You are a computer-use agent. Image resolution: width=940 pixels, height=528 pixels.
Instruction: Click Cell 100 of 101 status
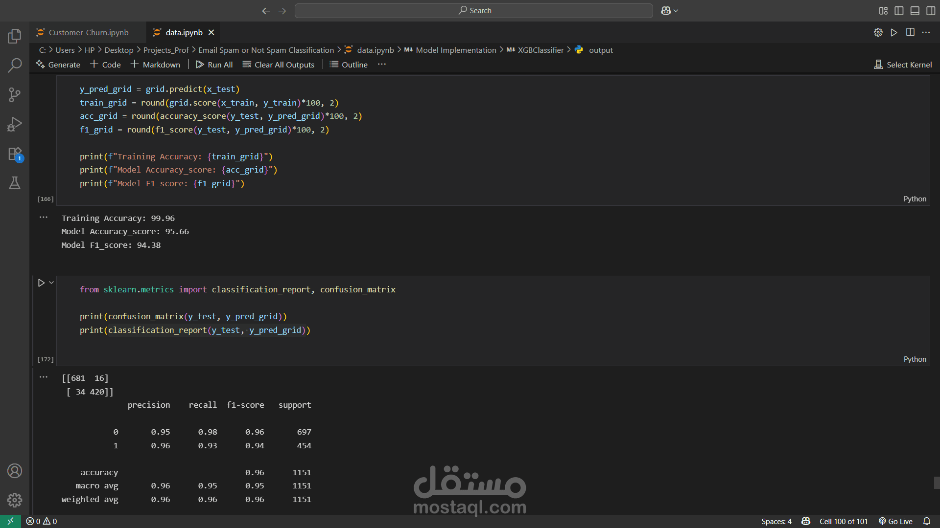pyautogui.click(x=844, y=521)
